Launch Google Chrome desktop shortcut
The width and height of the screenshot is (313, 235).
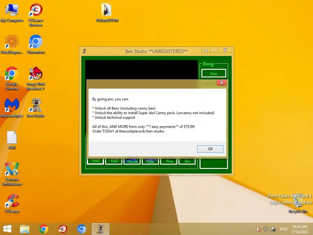[12, 78]
